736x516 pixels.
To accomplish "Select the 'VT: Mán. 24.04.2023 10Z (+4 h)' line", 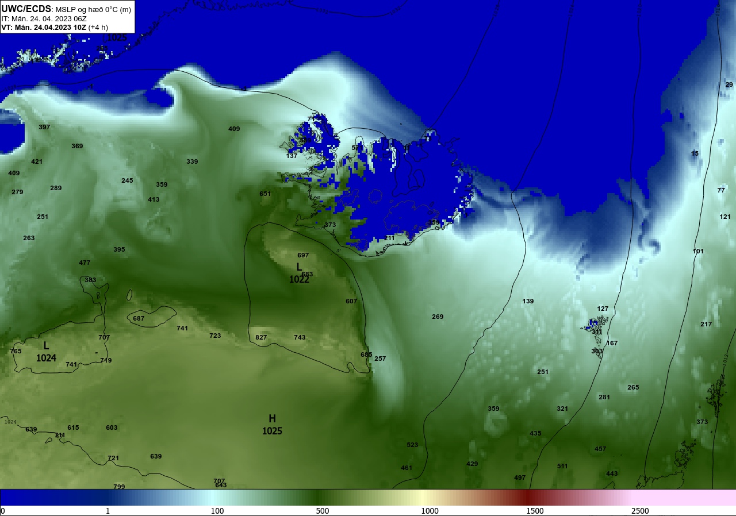I will point(55,27).
